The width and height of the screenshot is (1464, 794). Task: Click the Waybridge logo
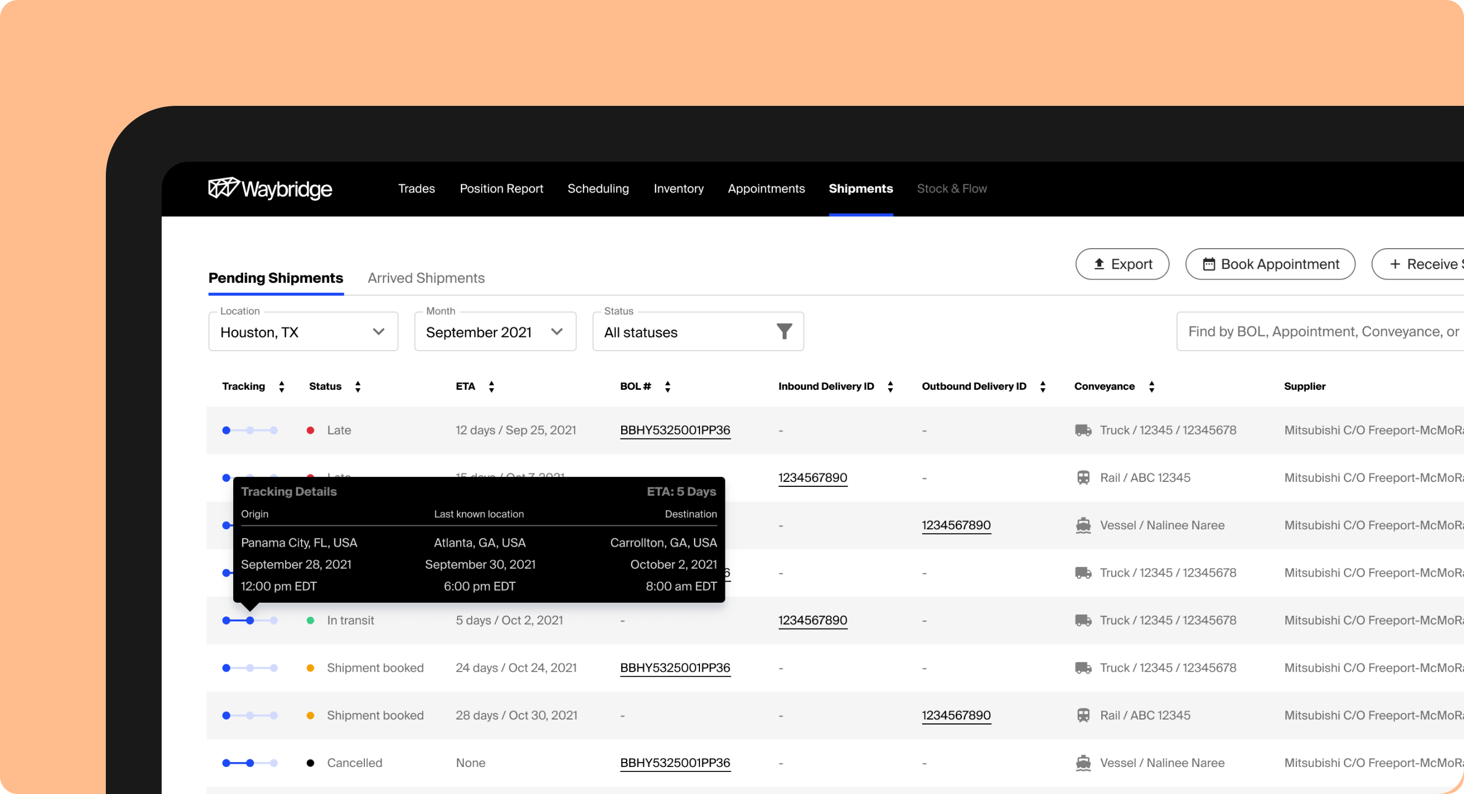[x=270, y=189]
